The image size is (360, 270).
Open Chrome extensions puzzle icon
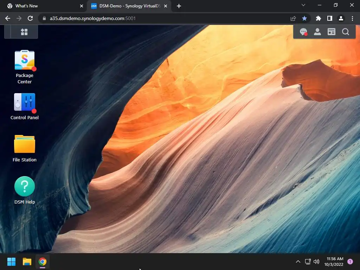(x=318, y=18)
